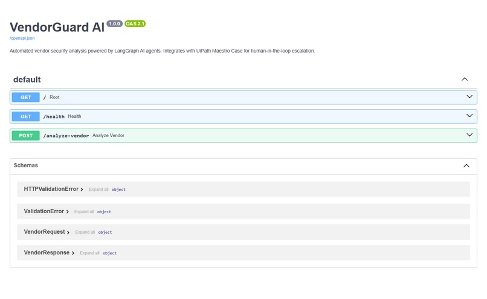This screenshot has width=487, height=299.
Task: Expand the GET / Root endpoint arrow
Action: pos(469,97)
